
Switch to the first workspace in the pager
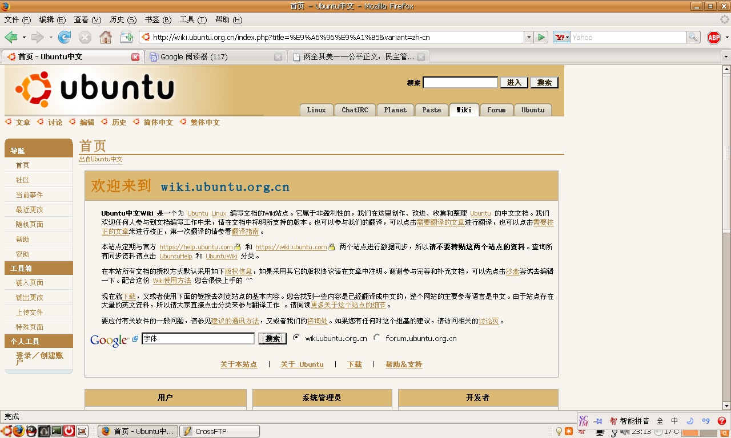[690, 432]
